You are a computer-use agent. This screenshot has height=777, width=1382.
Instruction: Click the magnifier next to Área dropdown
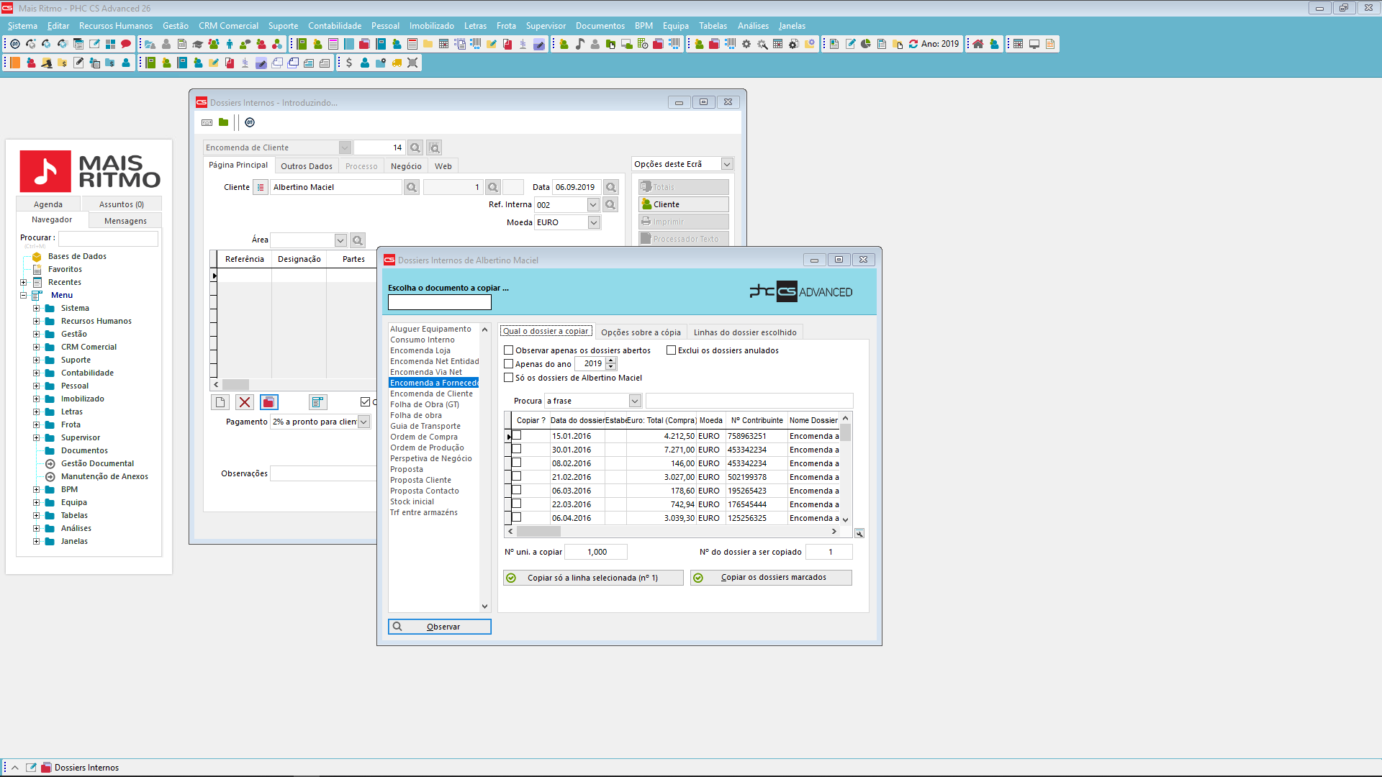point(358,240)
